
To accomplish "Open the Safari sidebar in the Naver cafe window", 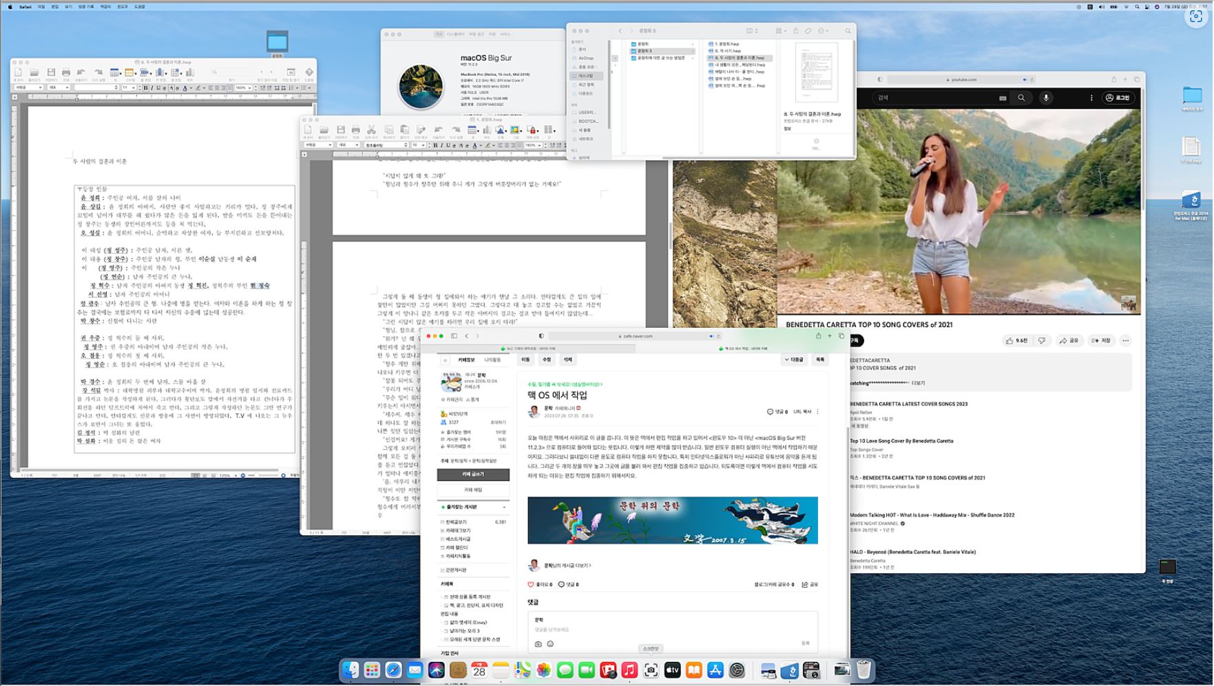I will click(x=454, y=336).
